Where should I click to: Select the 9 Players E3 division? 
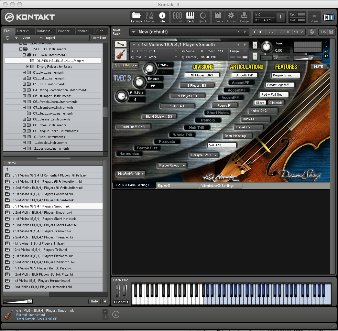[x=197, y=86]
